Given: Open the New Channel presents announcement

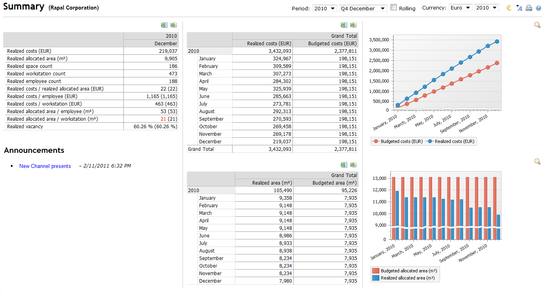Looking at the screenshot, I should click(45, 166).
